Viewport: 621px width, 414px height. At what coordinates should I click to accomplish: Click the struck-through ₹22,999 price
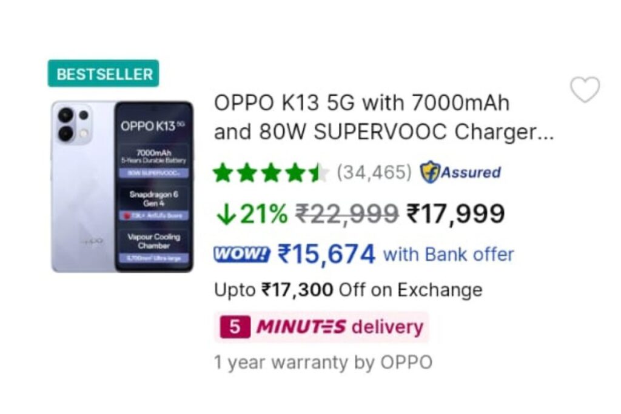point(347,214)
